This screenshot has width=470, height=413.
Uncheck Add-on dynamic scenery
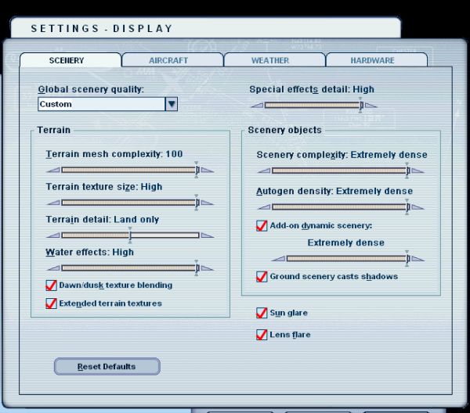262,225
